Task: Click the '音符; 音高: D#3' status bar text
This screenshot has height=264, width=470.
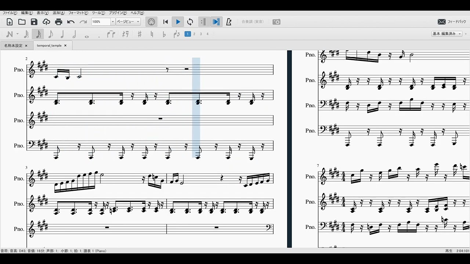Action: pyautogui.click(x=54, y=251)
